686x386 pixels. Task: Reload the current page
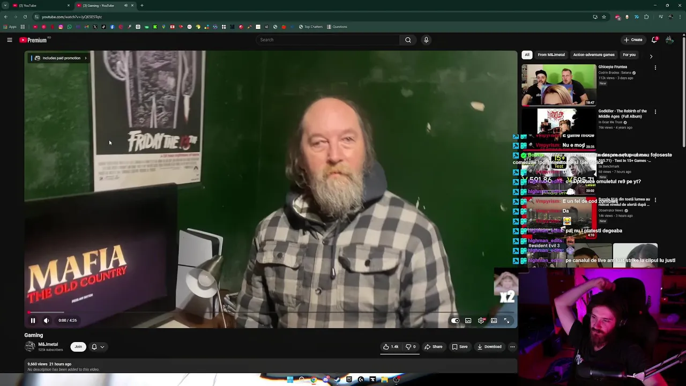[x=25, y=17]
